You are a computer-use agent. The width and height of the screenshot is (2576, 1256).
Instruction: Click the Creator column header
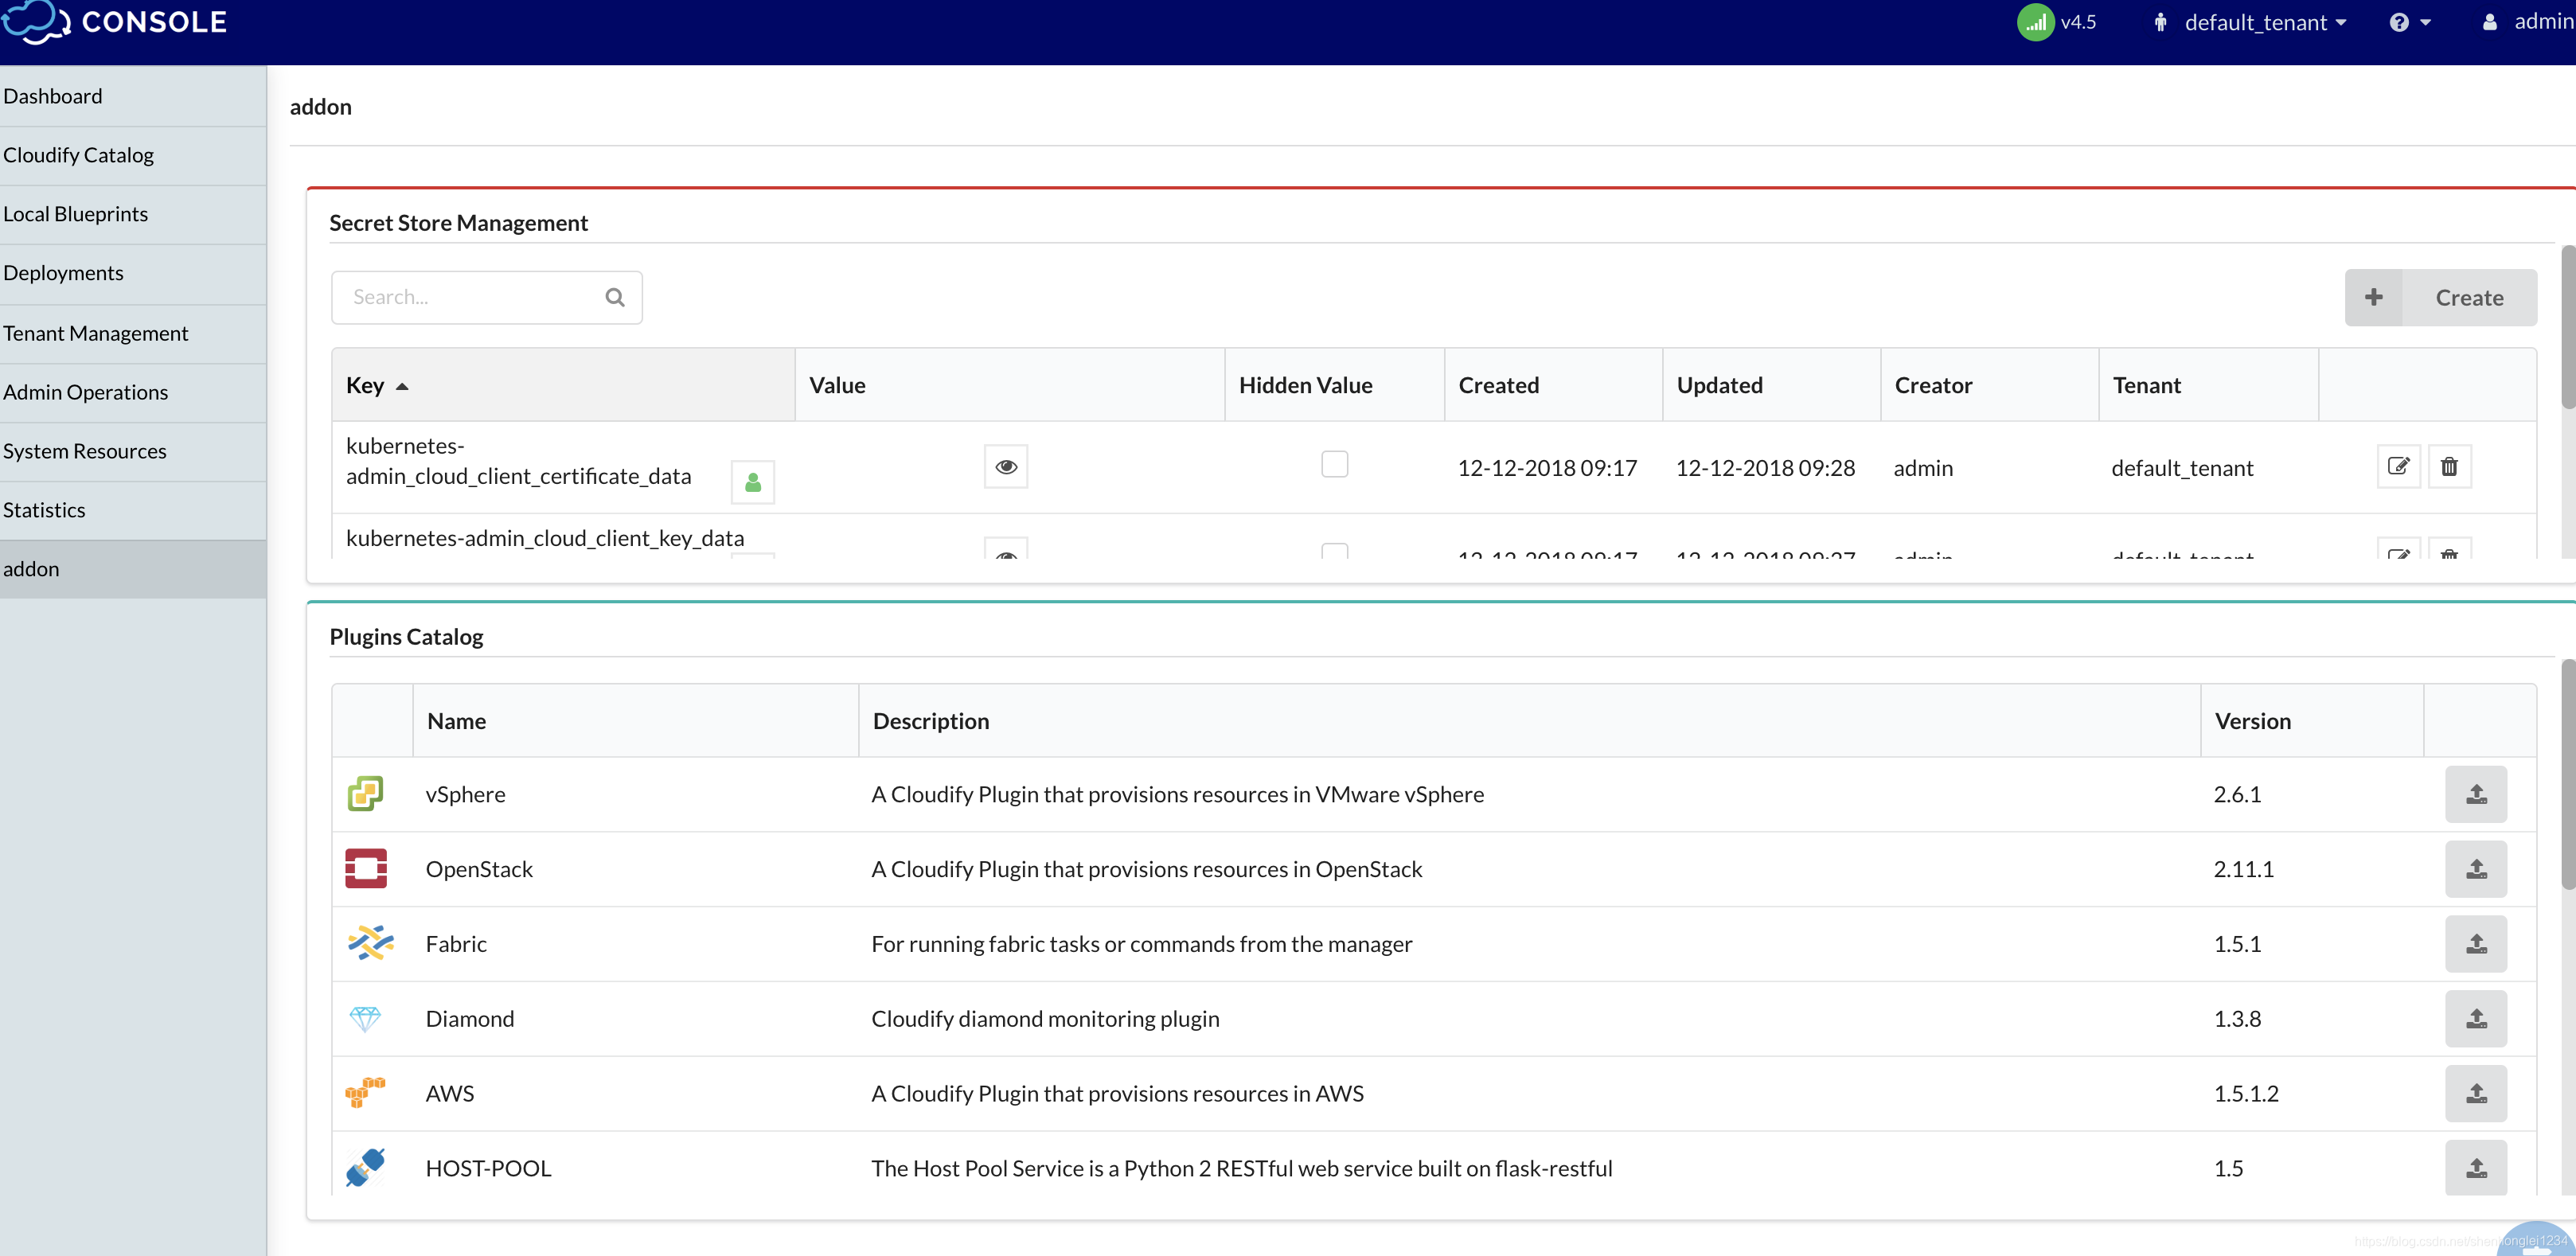[x=1989, y=385]
